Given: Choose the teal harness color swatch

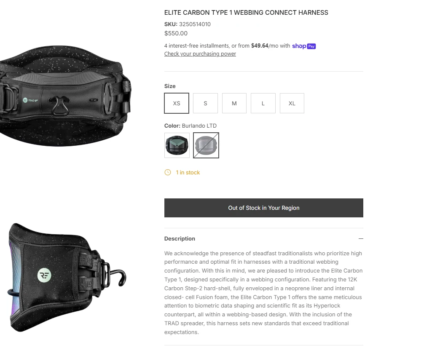Looking at the screenshot, I should [177, 145].
